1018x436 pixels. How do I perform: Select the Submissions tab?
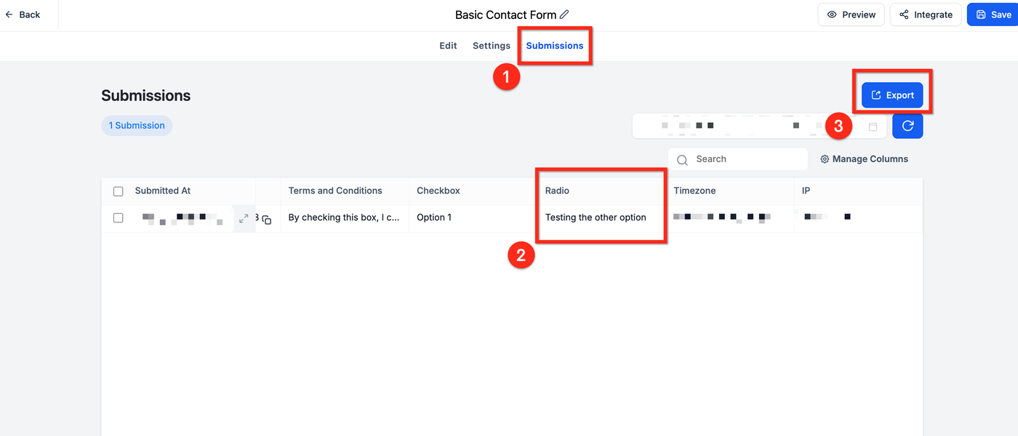click(x=555, y=46)
